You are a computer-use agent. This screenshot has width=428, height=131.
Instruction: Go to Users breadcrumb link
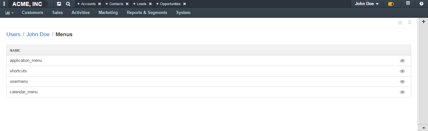[x=13, y=34]
